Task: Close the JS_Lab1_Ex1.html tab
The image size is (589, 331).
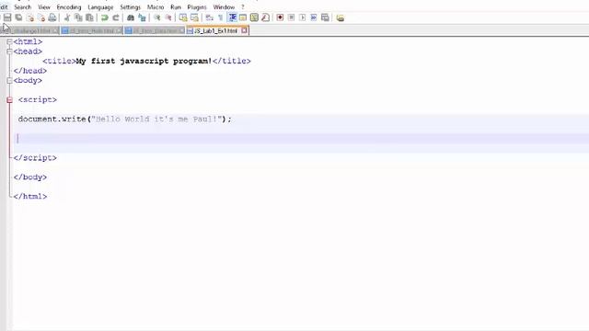Action: [244, 30]
